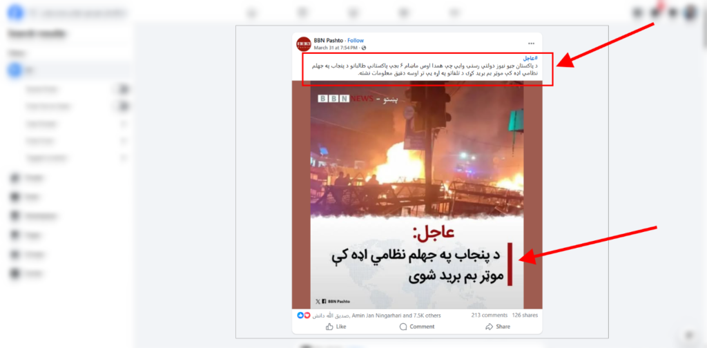The image size is (707, 348).
Task: Open the blue like reaction icon
Action: click(x=300, y=315)
